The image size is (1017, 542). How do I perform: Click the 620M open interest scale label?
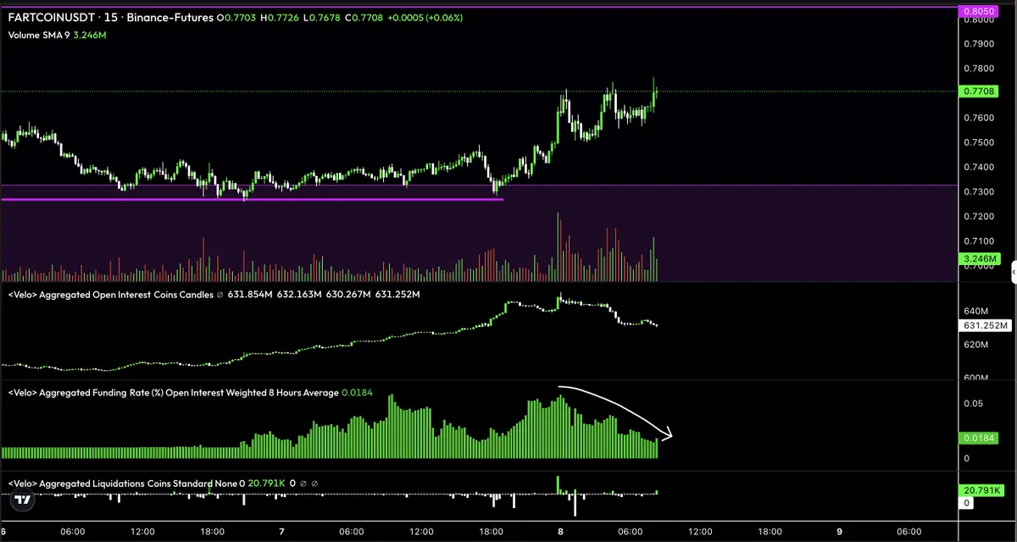pos(976,345)
